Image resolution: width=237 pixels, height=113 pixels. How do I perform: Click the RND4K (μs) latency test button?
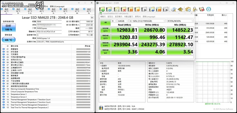click(x=105, y=51)
